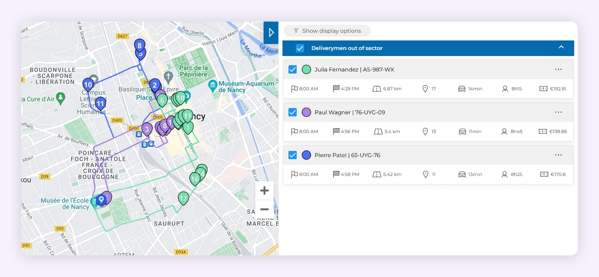Click Pierre Patel's blue color circle

click(306, 155)
